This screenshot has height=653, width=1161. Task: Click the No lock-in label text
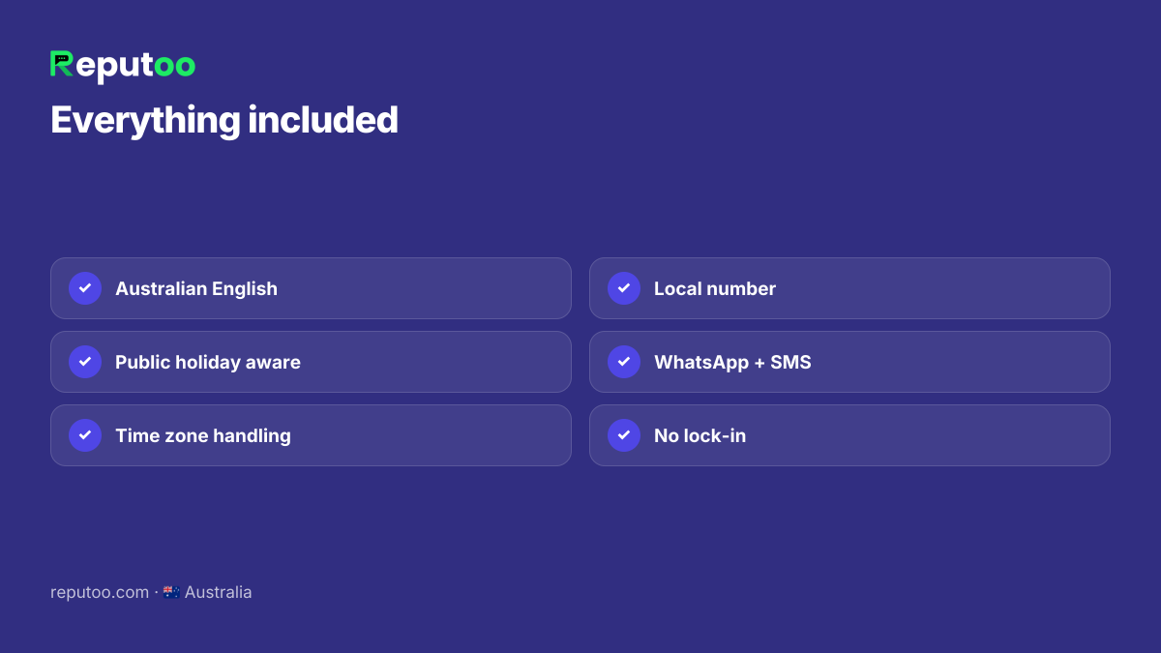click(700, 435)
